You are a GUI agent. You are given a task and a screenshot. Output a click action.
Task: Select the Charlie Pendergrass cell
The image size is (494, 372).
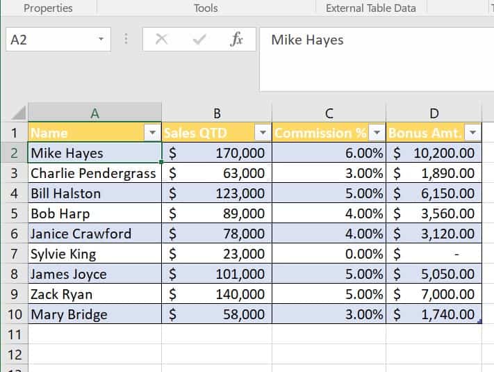94,173
